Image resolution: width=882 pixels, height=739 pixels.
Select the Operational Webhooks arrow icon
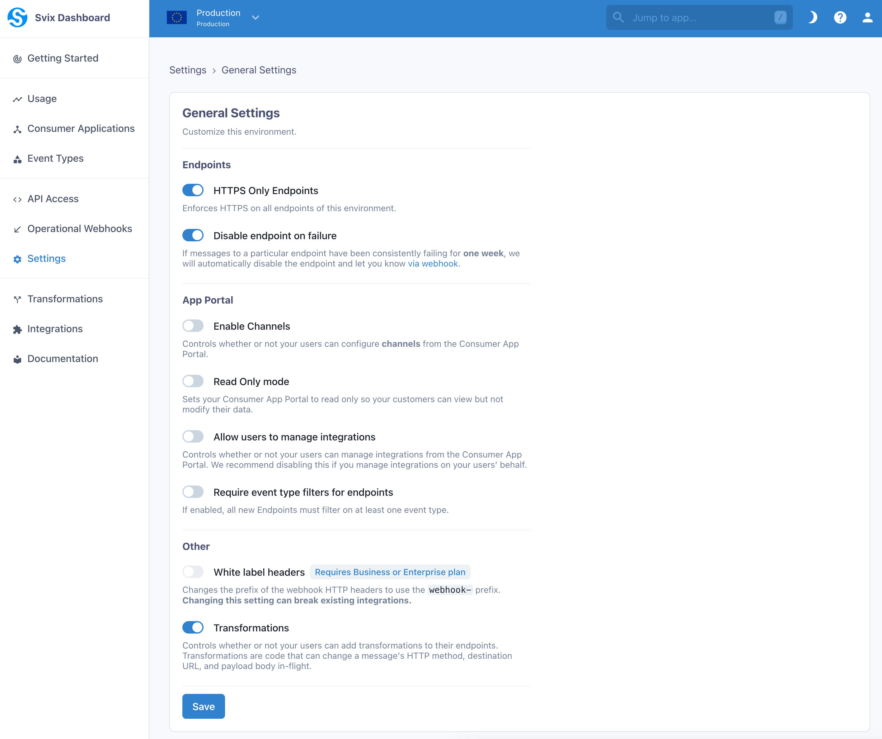[17, 229]
